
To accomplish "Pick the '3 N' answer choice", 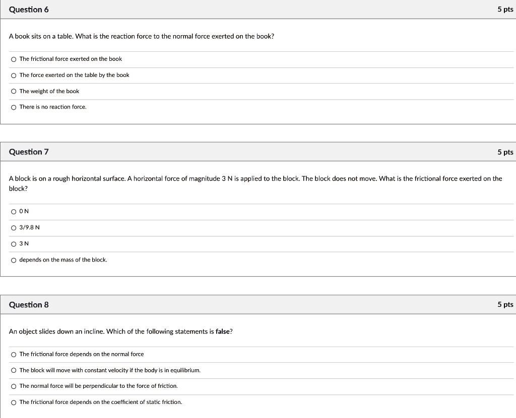I will 14,244.
